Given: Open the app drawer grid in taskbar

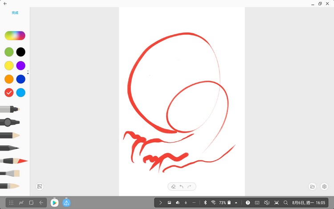Looking at the screenshot, I should [x=11, y=203].
